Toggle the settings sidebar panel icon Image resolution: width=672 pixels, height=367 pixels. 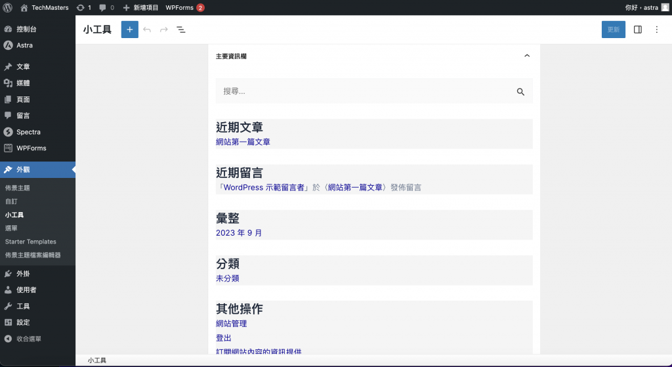(638, 30)
